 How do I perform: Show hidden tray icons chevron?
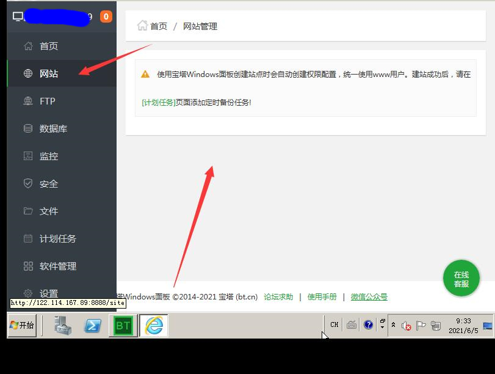[393, 324]
